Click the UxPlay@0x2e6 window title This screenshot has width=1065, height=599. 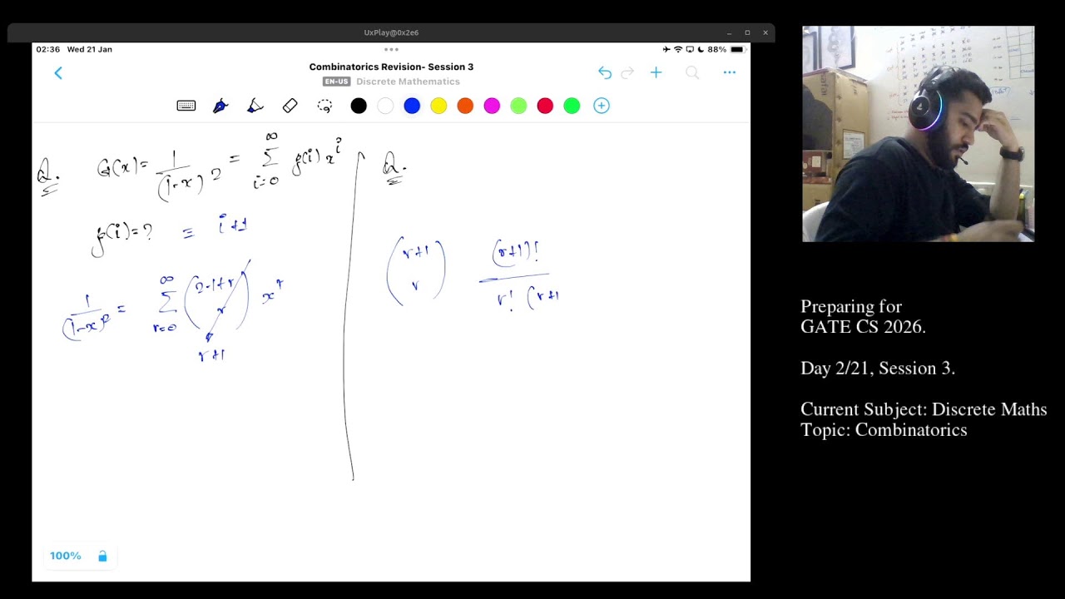391,32
